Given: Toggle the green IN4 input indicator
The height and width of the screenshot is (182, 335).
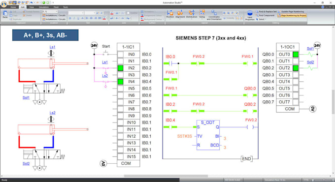Looking at the screenshot, I should [x=121, y=82].
